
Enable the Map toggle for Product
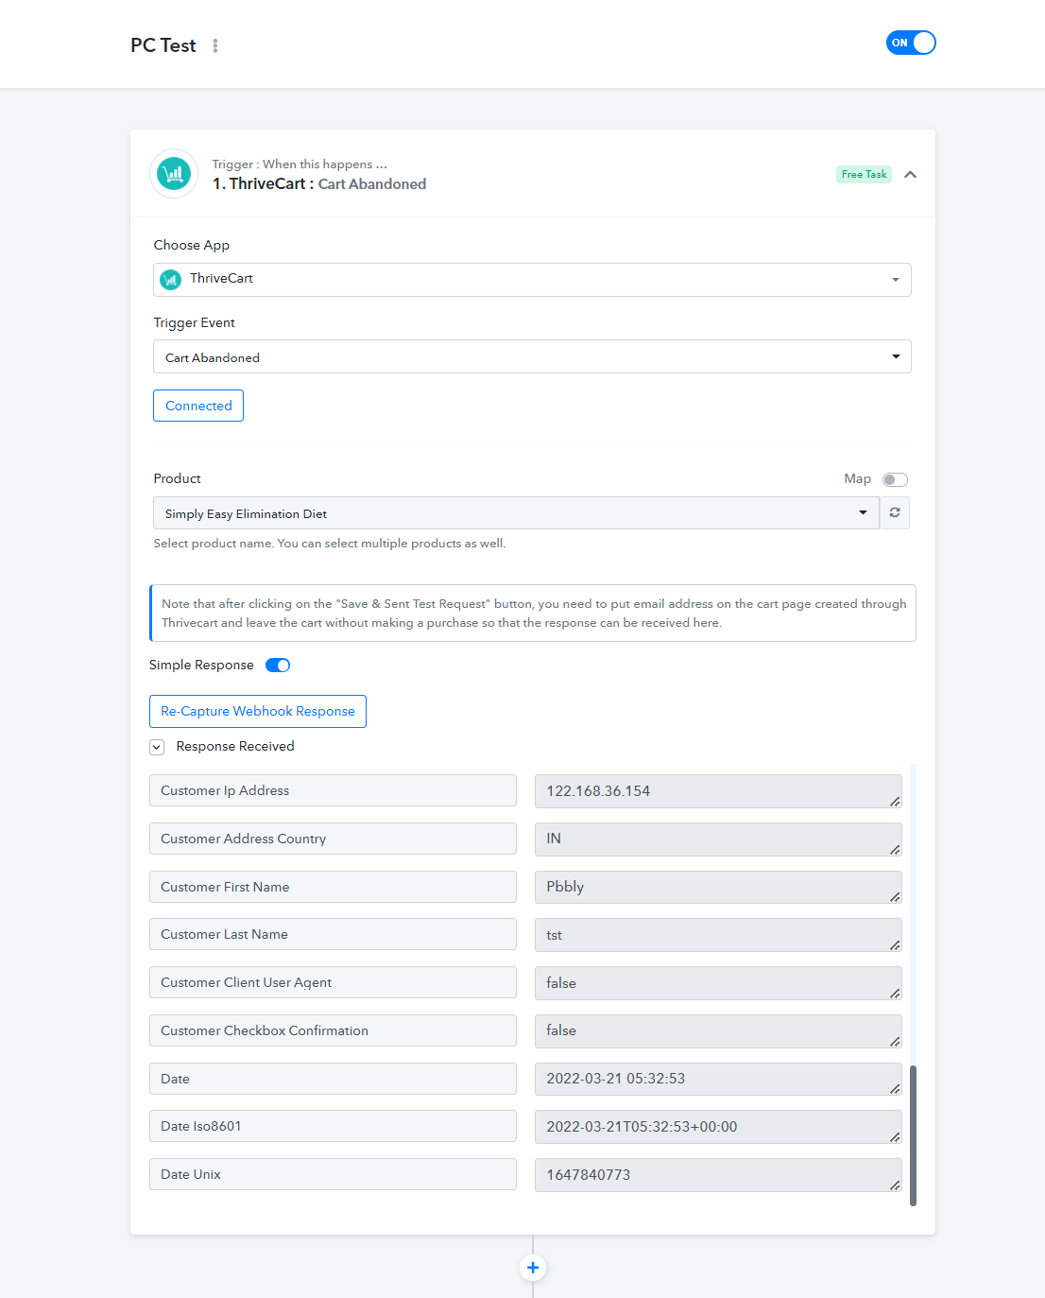(x=895, y=479)
